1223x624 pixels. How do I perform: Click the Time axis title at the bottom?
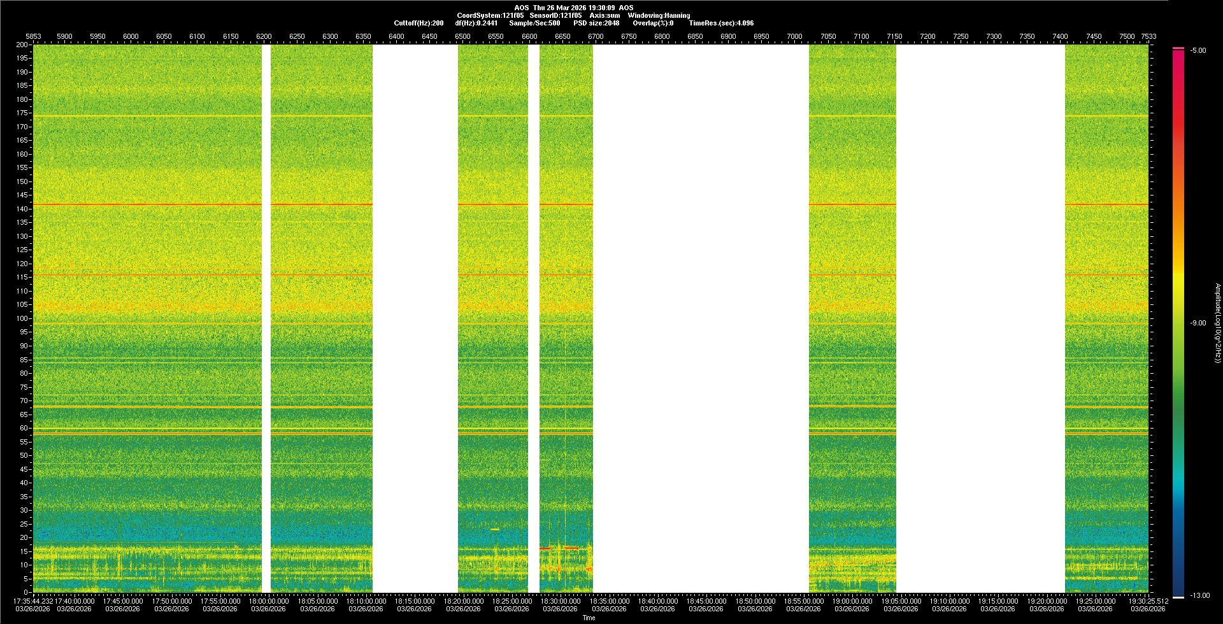click(x=589, y=618)
